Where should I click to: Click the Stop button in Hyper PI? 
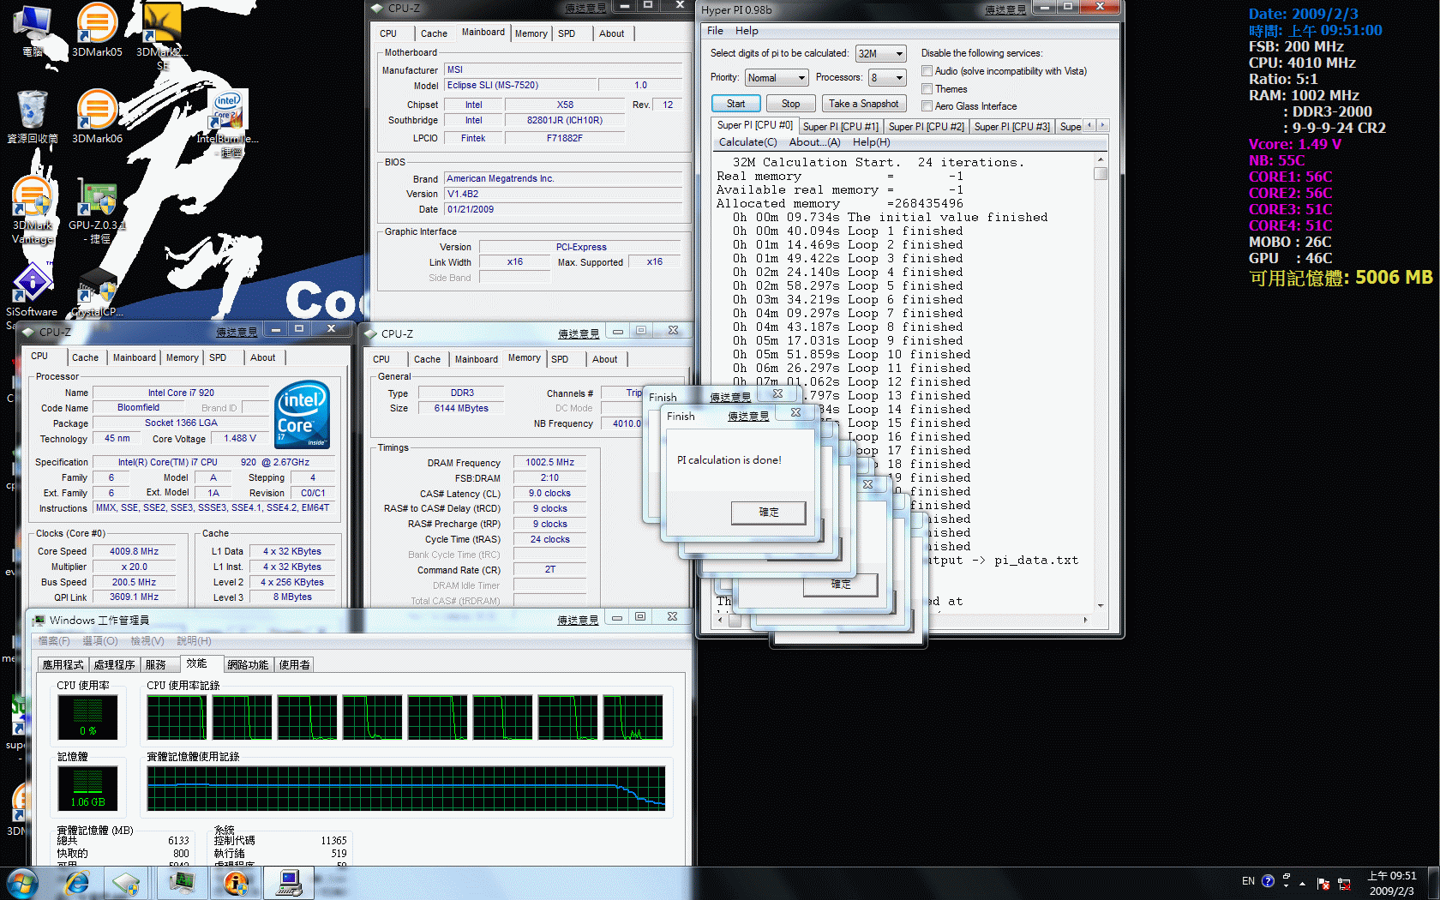point(790,104)
